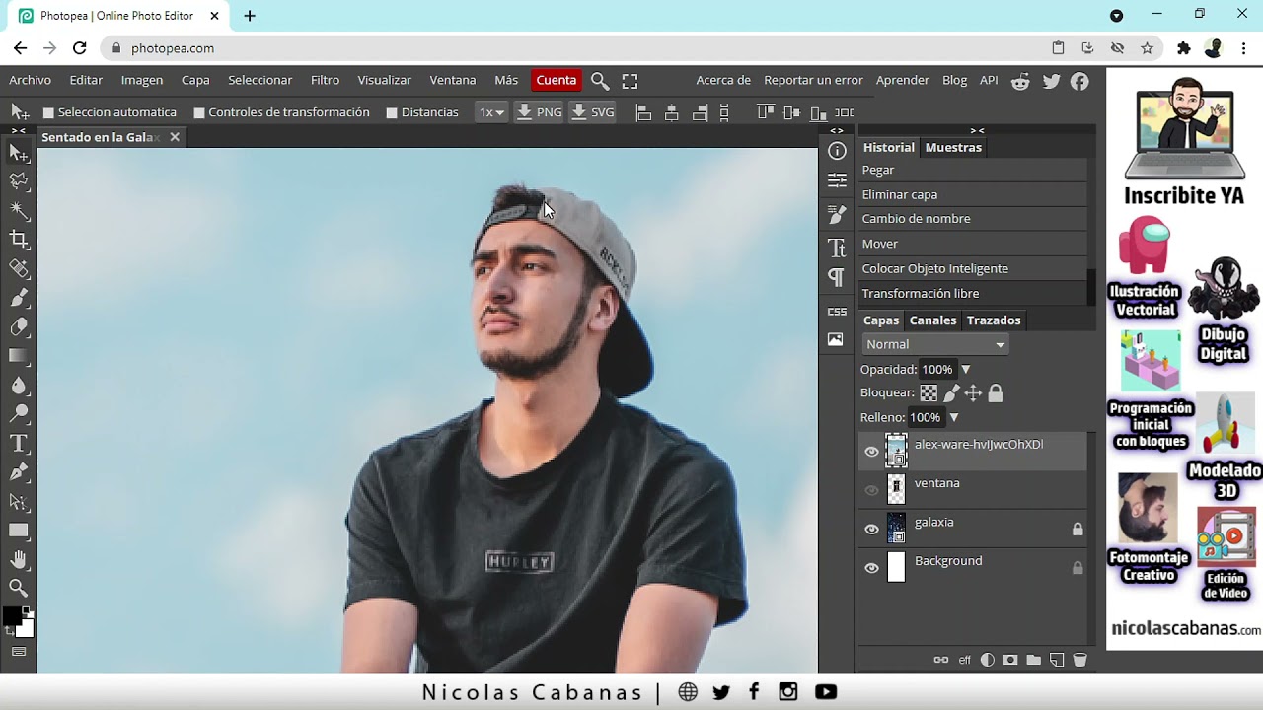Select the Hand tool
Viewport: 1263px width, 710px height.
(x=19, y=559)
